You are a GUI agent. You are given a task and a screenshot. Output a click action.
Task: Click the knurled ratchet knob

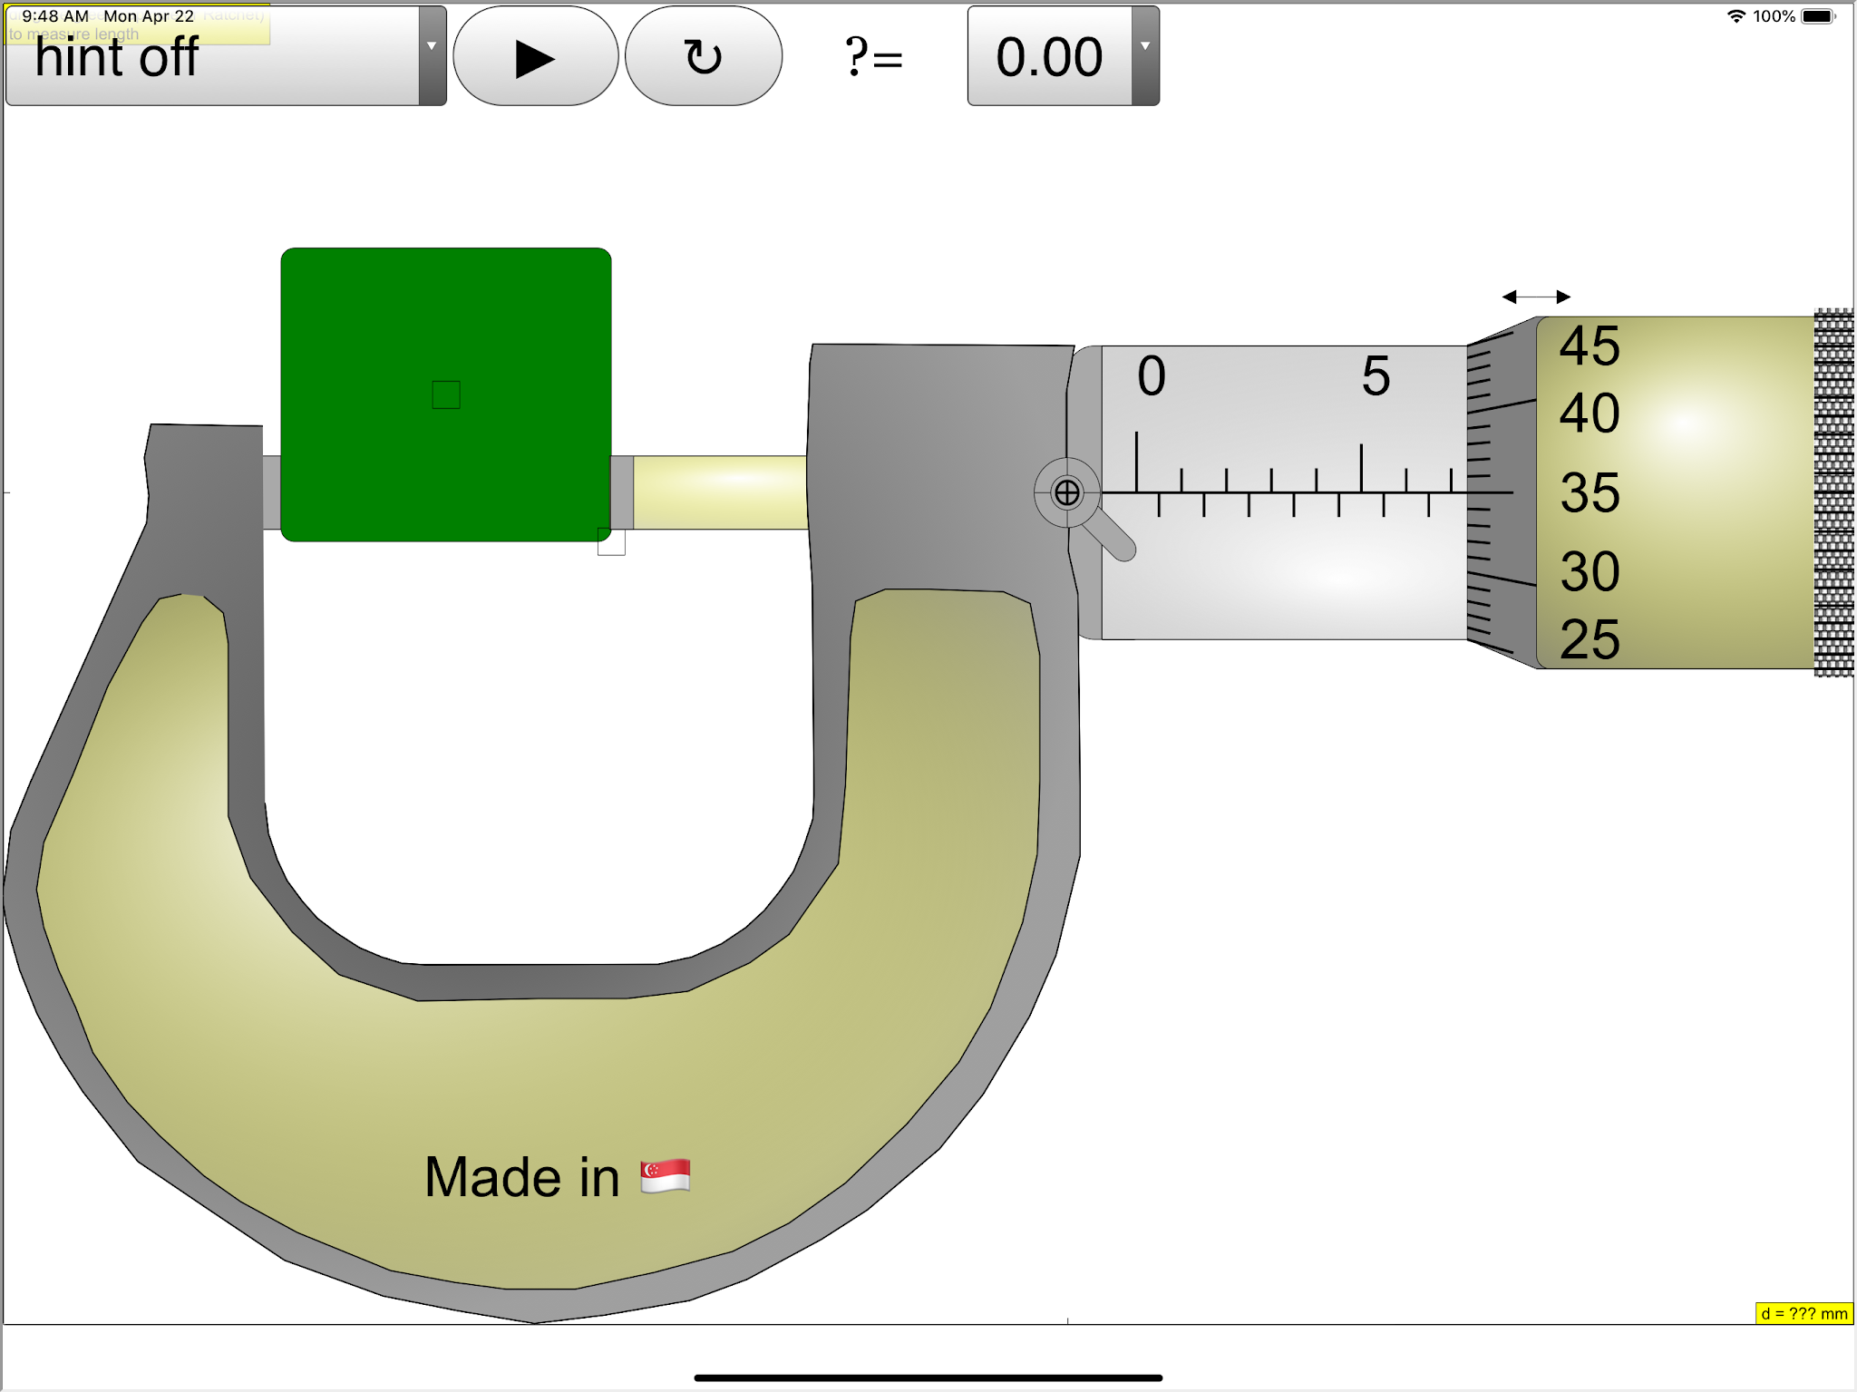[x=1833, y=492]
